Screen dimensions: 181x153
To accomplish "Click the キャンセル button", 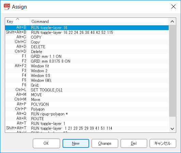I will tap(163, 143).
